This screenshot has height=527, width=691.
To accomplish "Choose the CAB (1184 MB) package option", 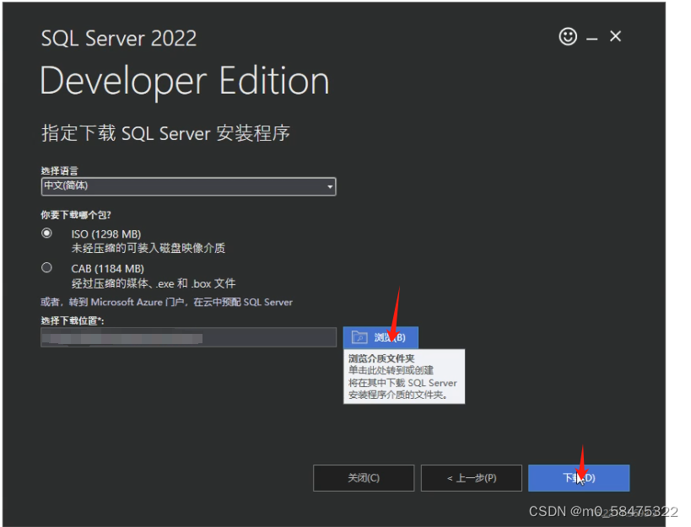I will [x=47, y=267].
